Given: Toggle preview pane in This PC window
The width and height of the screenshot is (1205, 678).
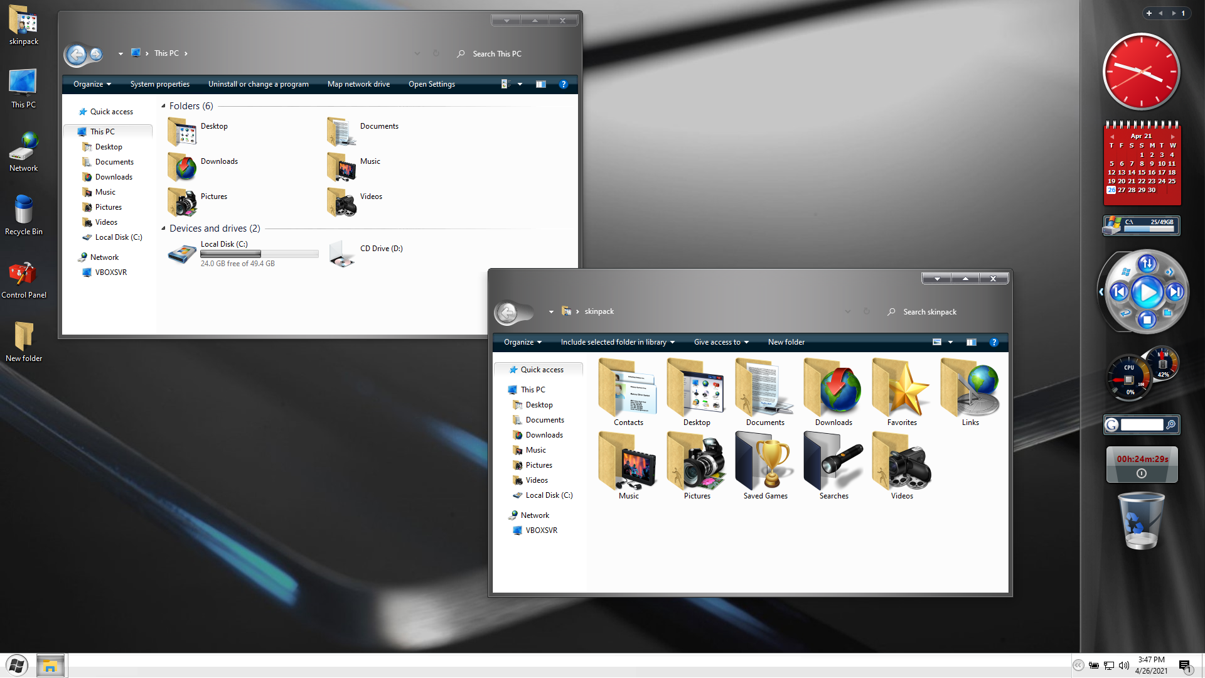Looking at the screenshot, I should (540, 84).
